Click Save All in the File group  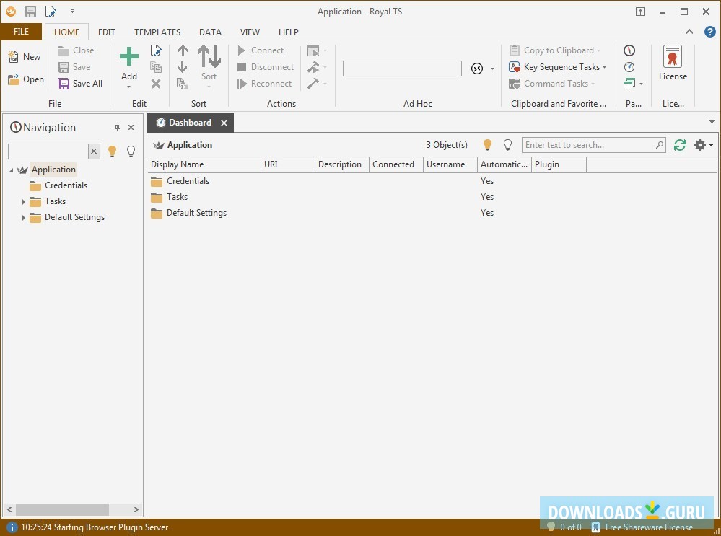click(x=80, y=84)
